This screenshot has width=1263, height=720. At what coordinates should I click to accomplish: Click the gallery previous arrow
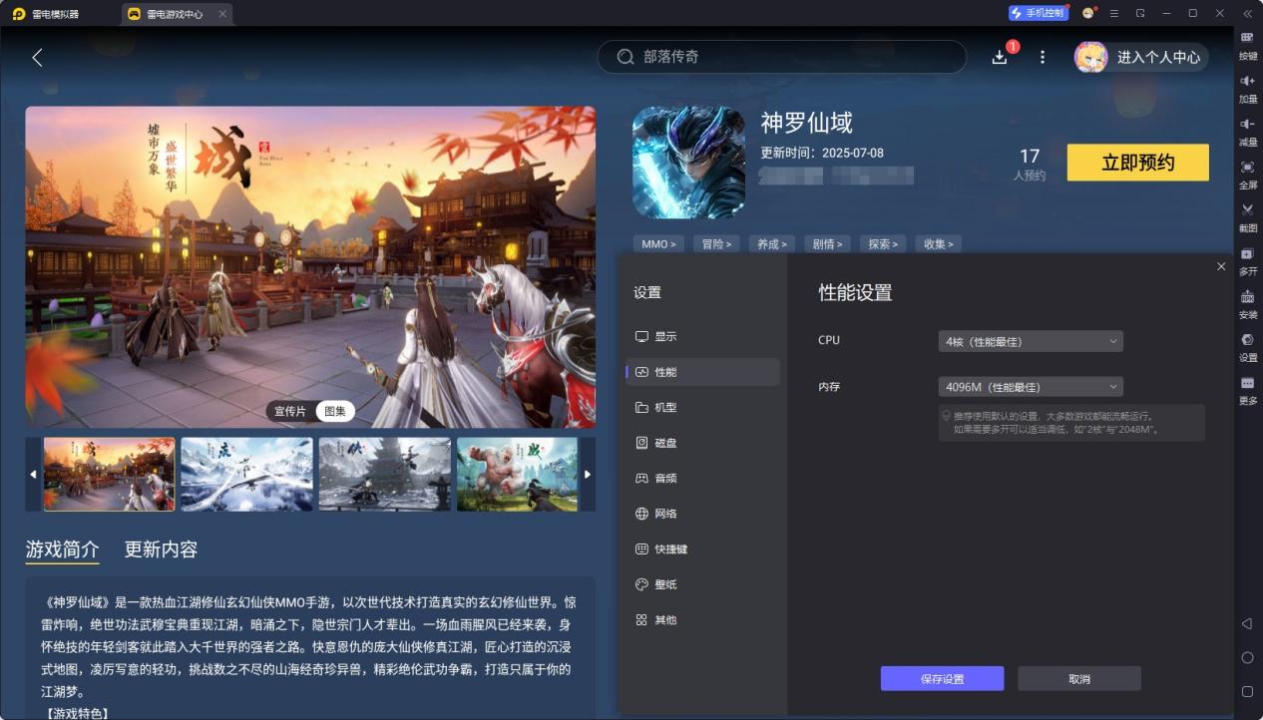[33, 475]
